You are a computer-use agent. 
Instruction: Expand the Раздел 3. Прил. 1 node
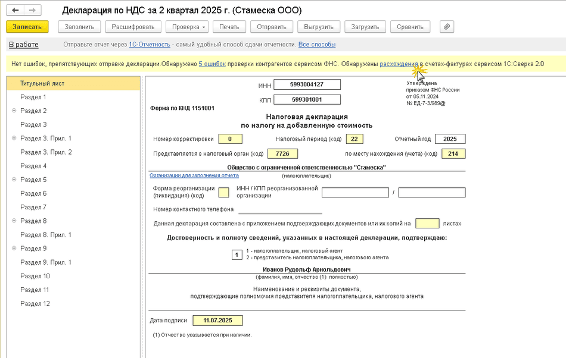[x=14, y=139]
